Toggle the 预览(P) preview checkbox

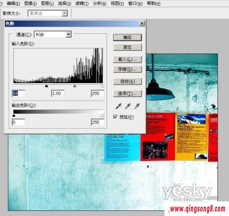(x=115, y=117)
